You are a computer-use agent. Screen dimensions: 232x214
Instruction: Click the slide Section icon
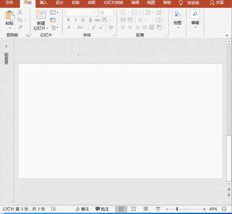click(53, 27)
